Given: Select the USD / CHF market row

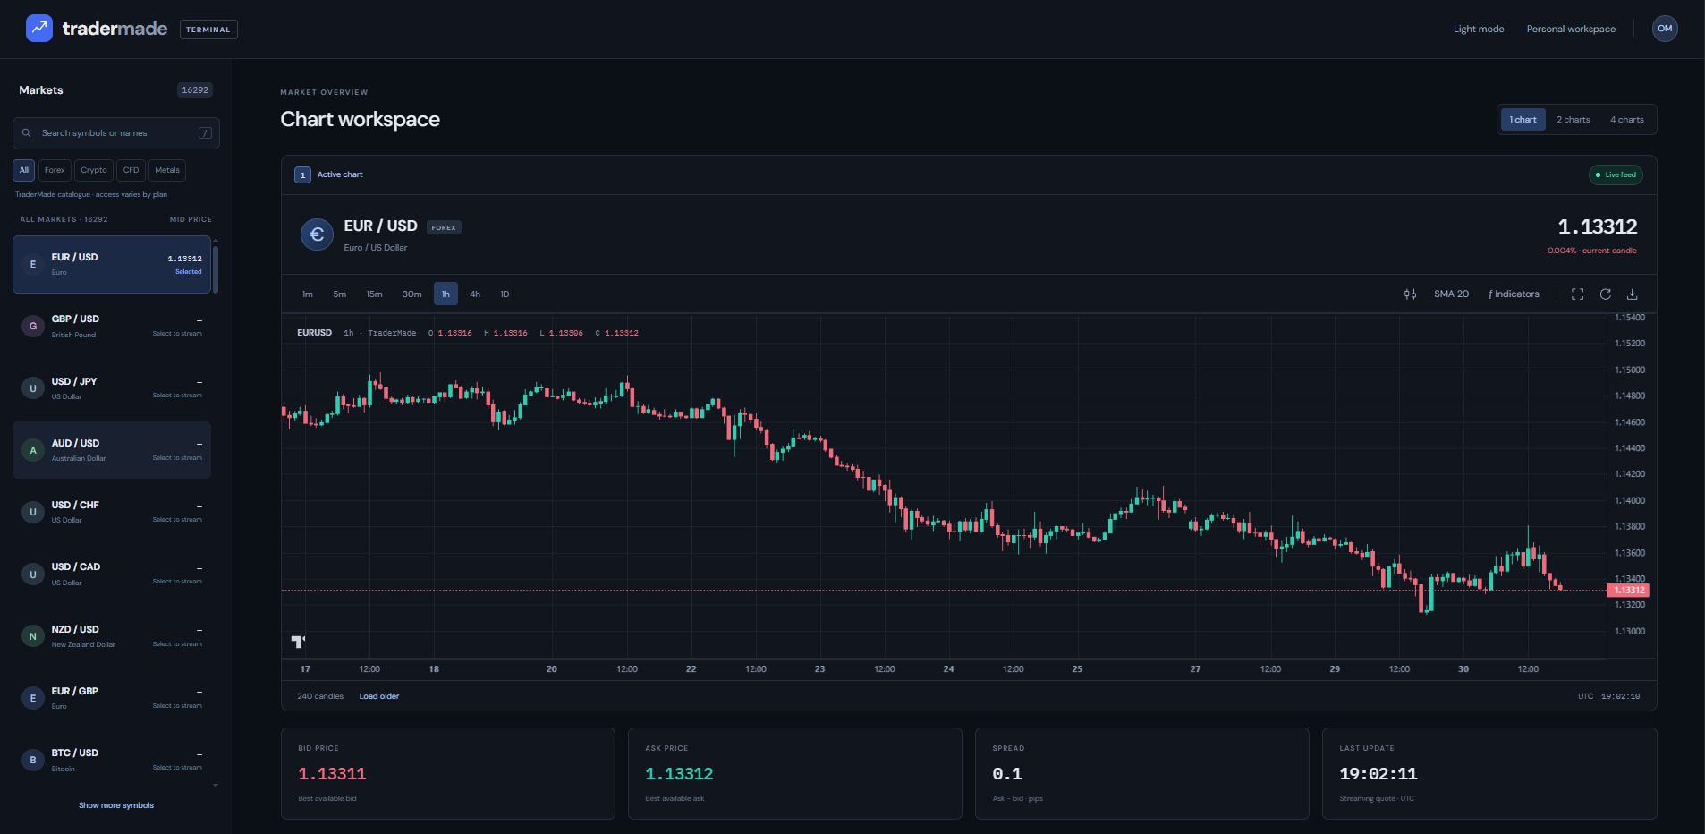Looking at the screenshot, I should [x=112, y=512].
